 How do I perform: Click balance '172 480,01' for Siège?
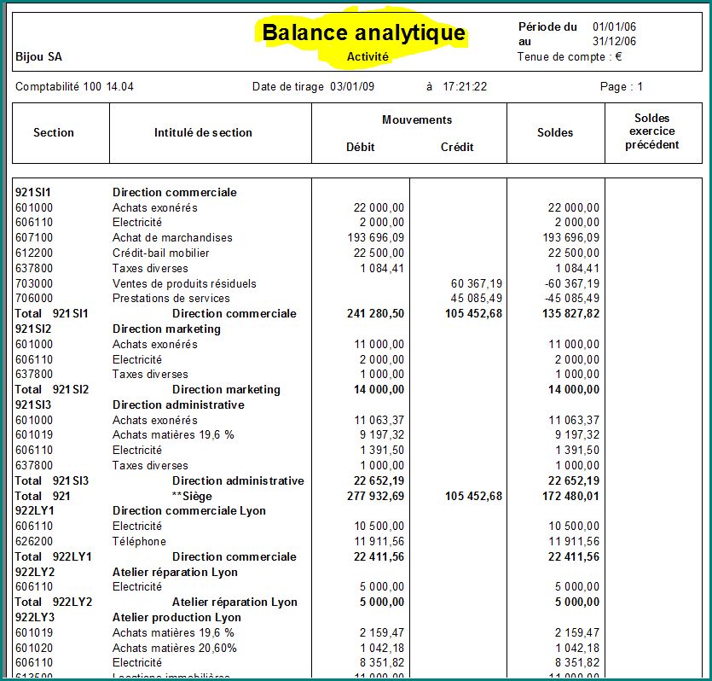pyautogui.click(x=570, y=496)
